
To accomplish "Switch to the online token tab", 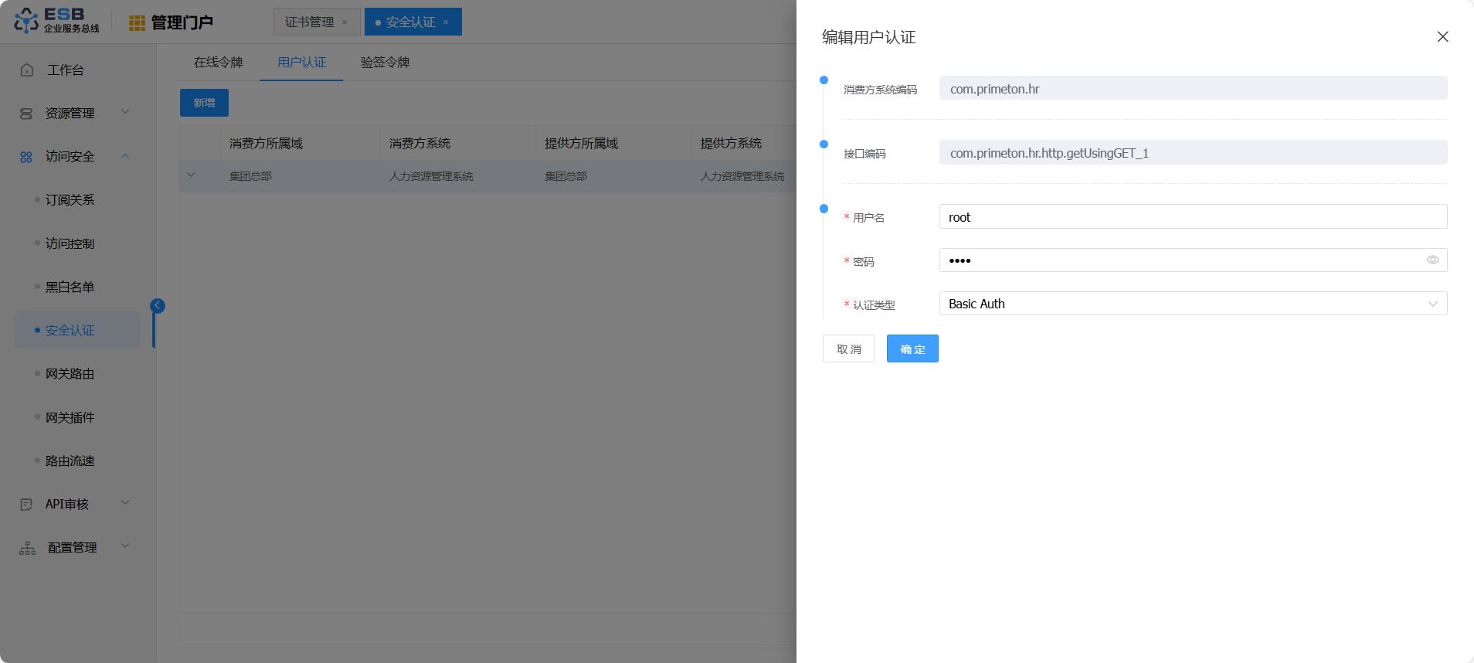I will click(218, 63).
